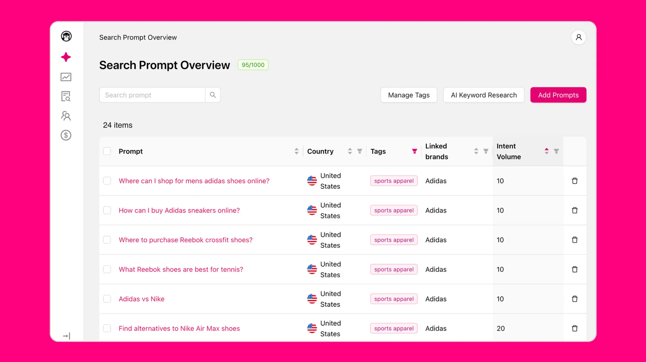Focus the Search prompt input field

pyautogui.click(x=152, y=95)
